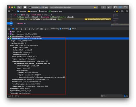Screen dimensions: 136x107
Task: Click the variables Filter field
Action: [x=112, y=96]
